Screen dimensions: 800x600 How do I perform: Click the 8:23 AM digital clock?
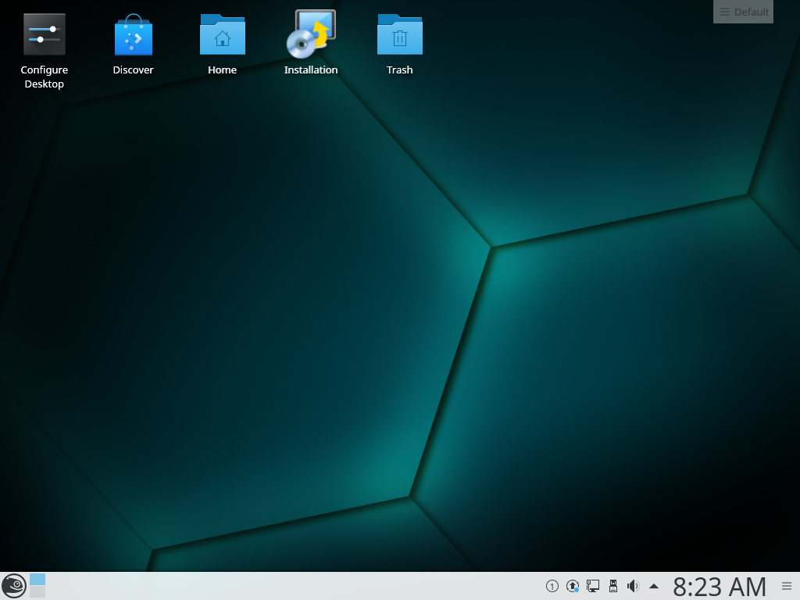coord(719,586)
